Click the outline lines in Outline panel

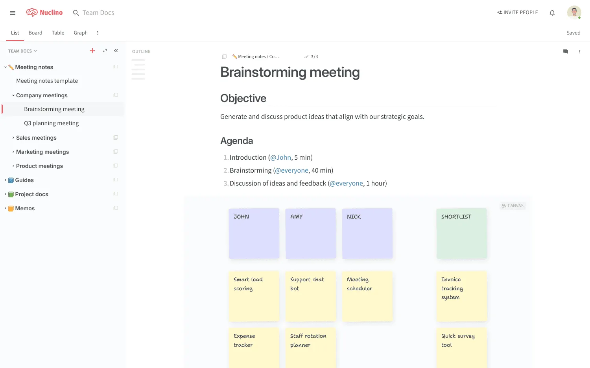138,69
